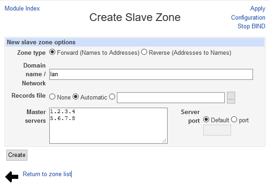Select Default server port option
This screenshot has width=269, height=188.
coord(206,120)
